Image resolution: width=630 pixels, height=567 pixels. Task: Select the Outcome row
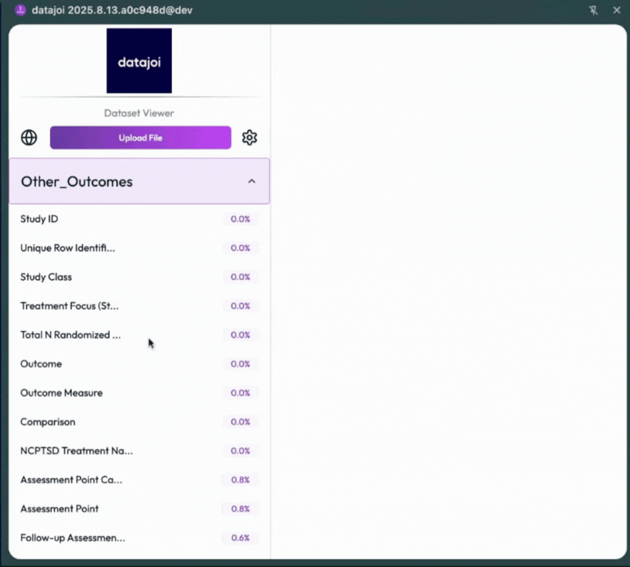(x=139, y=364)
